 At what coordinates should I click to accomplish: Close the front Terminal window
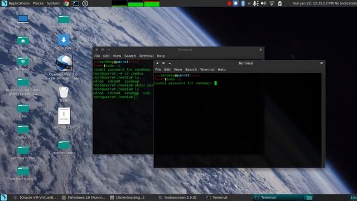click(157, 63)
